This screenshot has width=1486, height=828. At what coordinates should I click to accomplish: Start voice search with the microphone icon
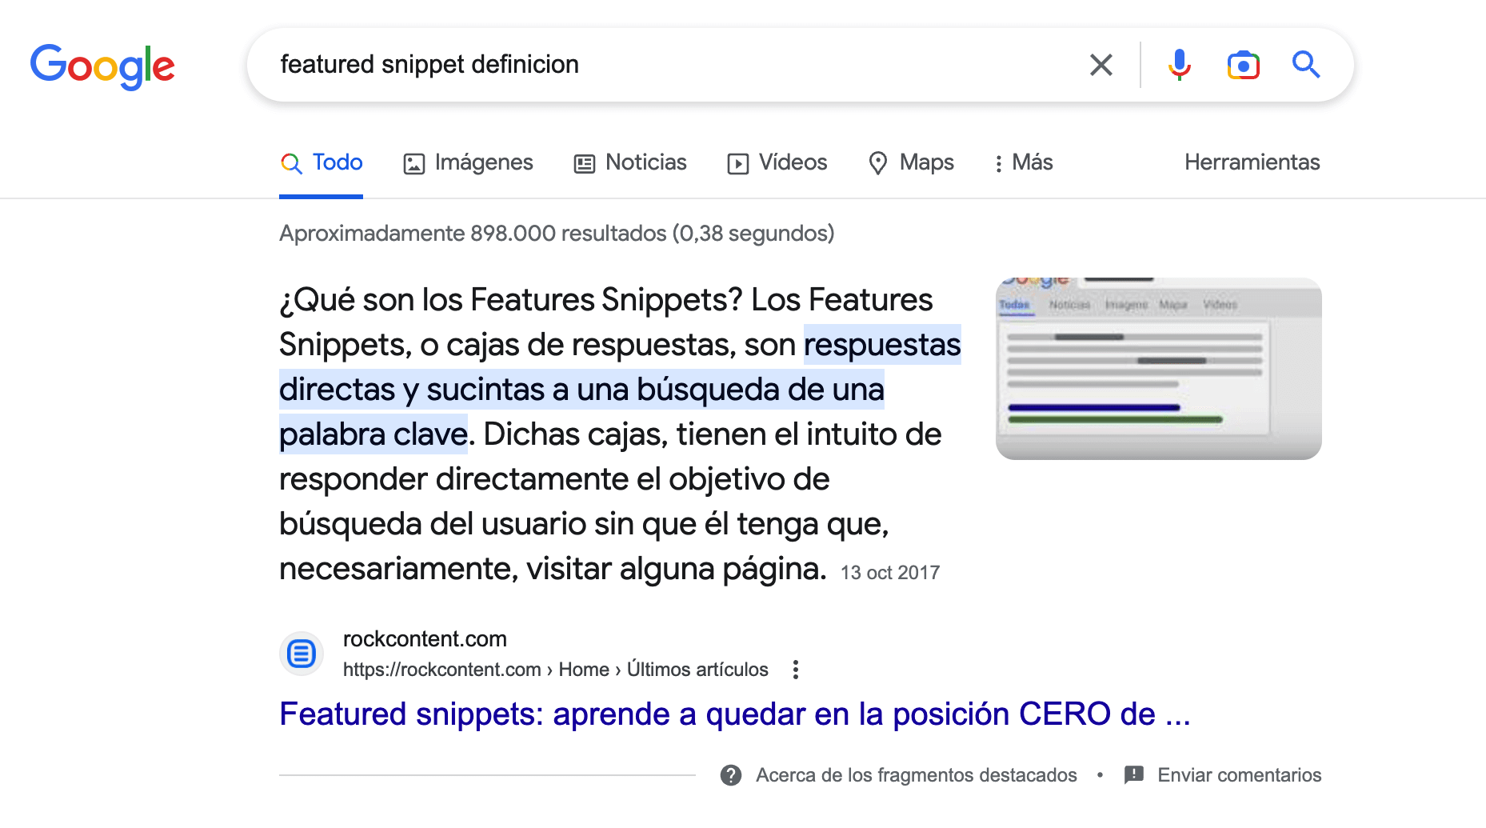click(1179, 65)
